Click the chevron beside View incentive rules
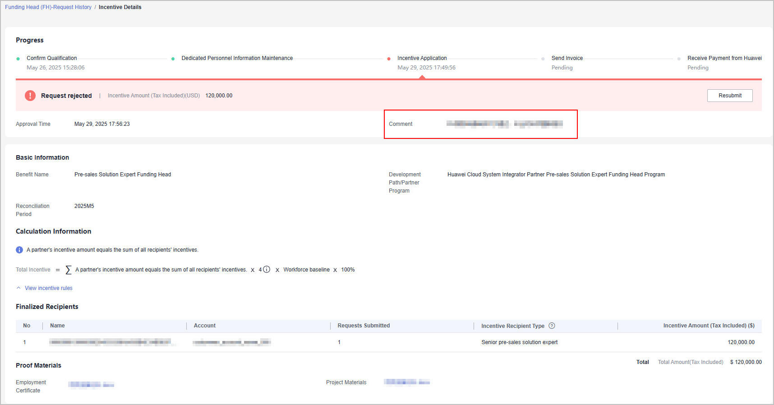Viewport: 774px width, 405px height. click(x=18, y=288)
